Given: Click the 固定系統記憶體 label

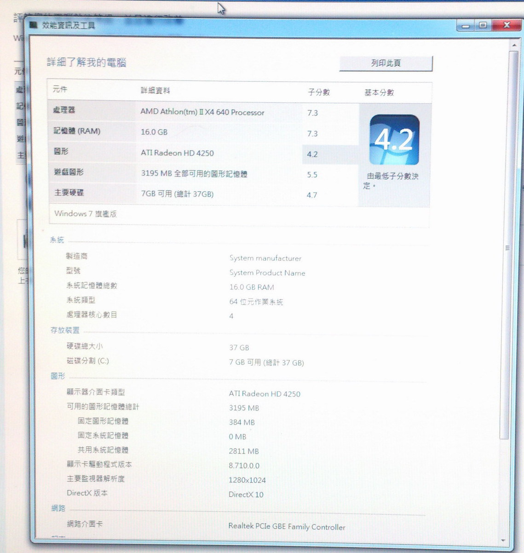Looking at the screenshot, I should pos(103,436).
